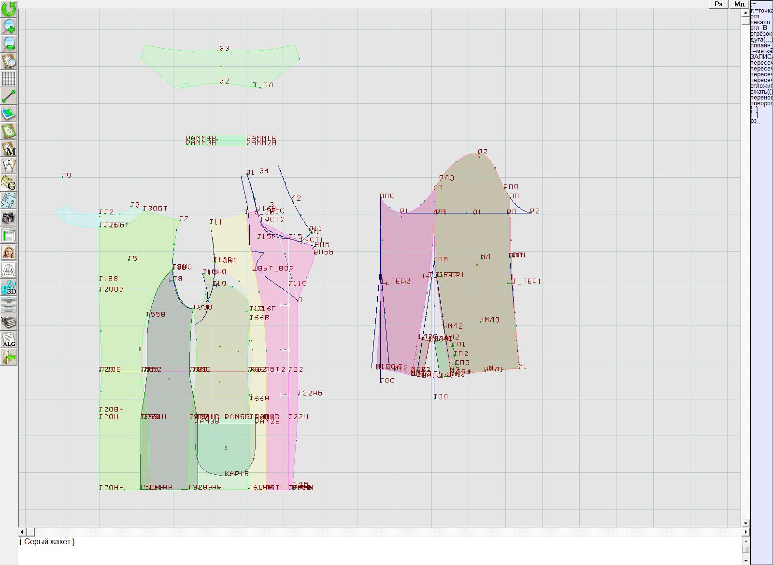Zoom out with the magnifier minus tool
Screen dimensions: 773x565
click(x=9, y=43)
